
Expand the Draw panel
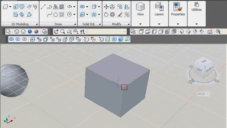(x=75, y=24)
